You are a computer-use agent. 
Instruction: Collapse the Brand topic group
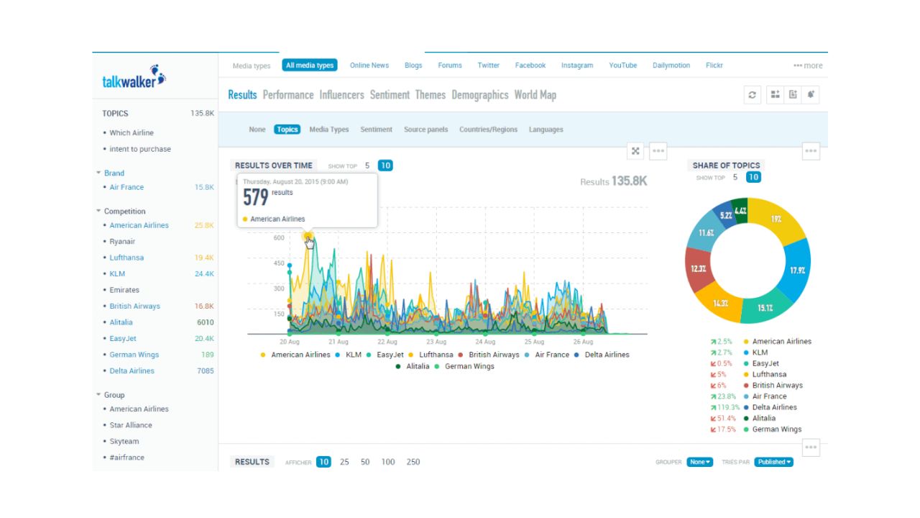98,173
